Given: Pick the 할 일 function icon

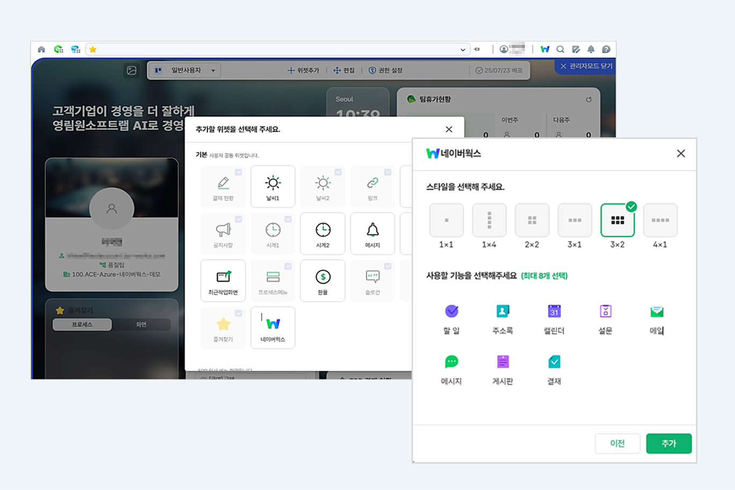Looking at the screenshot, I should coord(451,318).
